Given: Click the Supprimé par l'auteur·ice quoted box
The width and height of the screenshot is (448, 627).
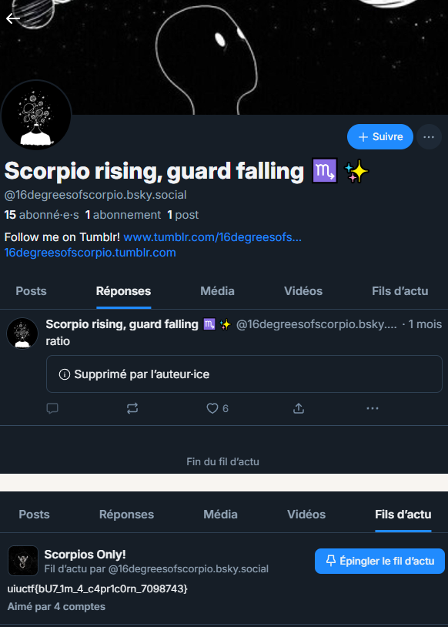Looking at the screenshot, I should (244, 374).
